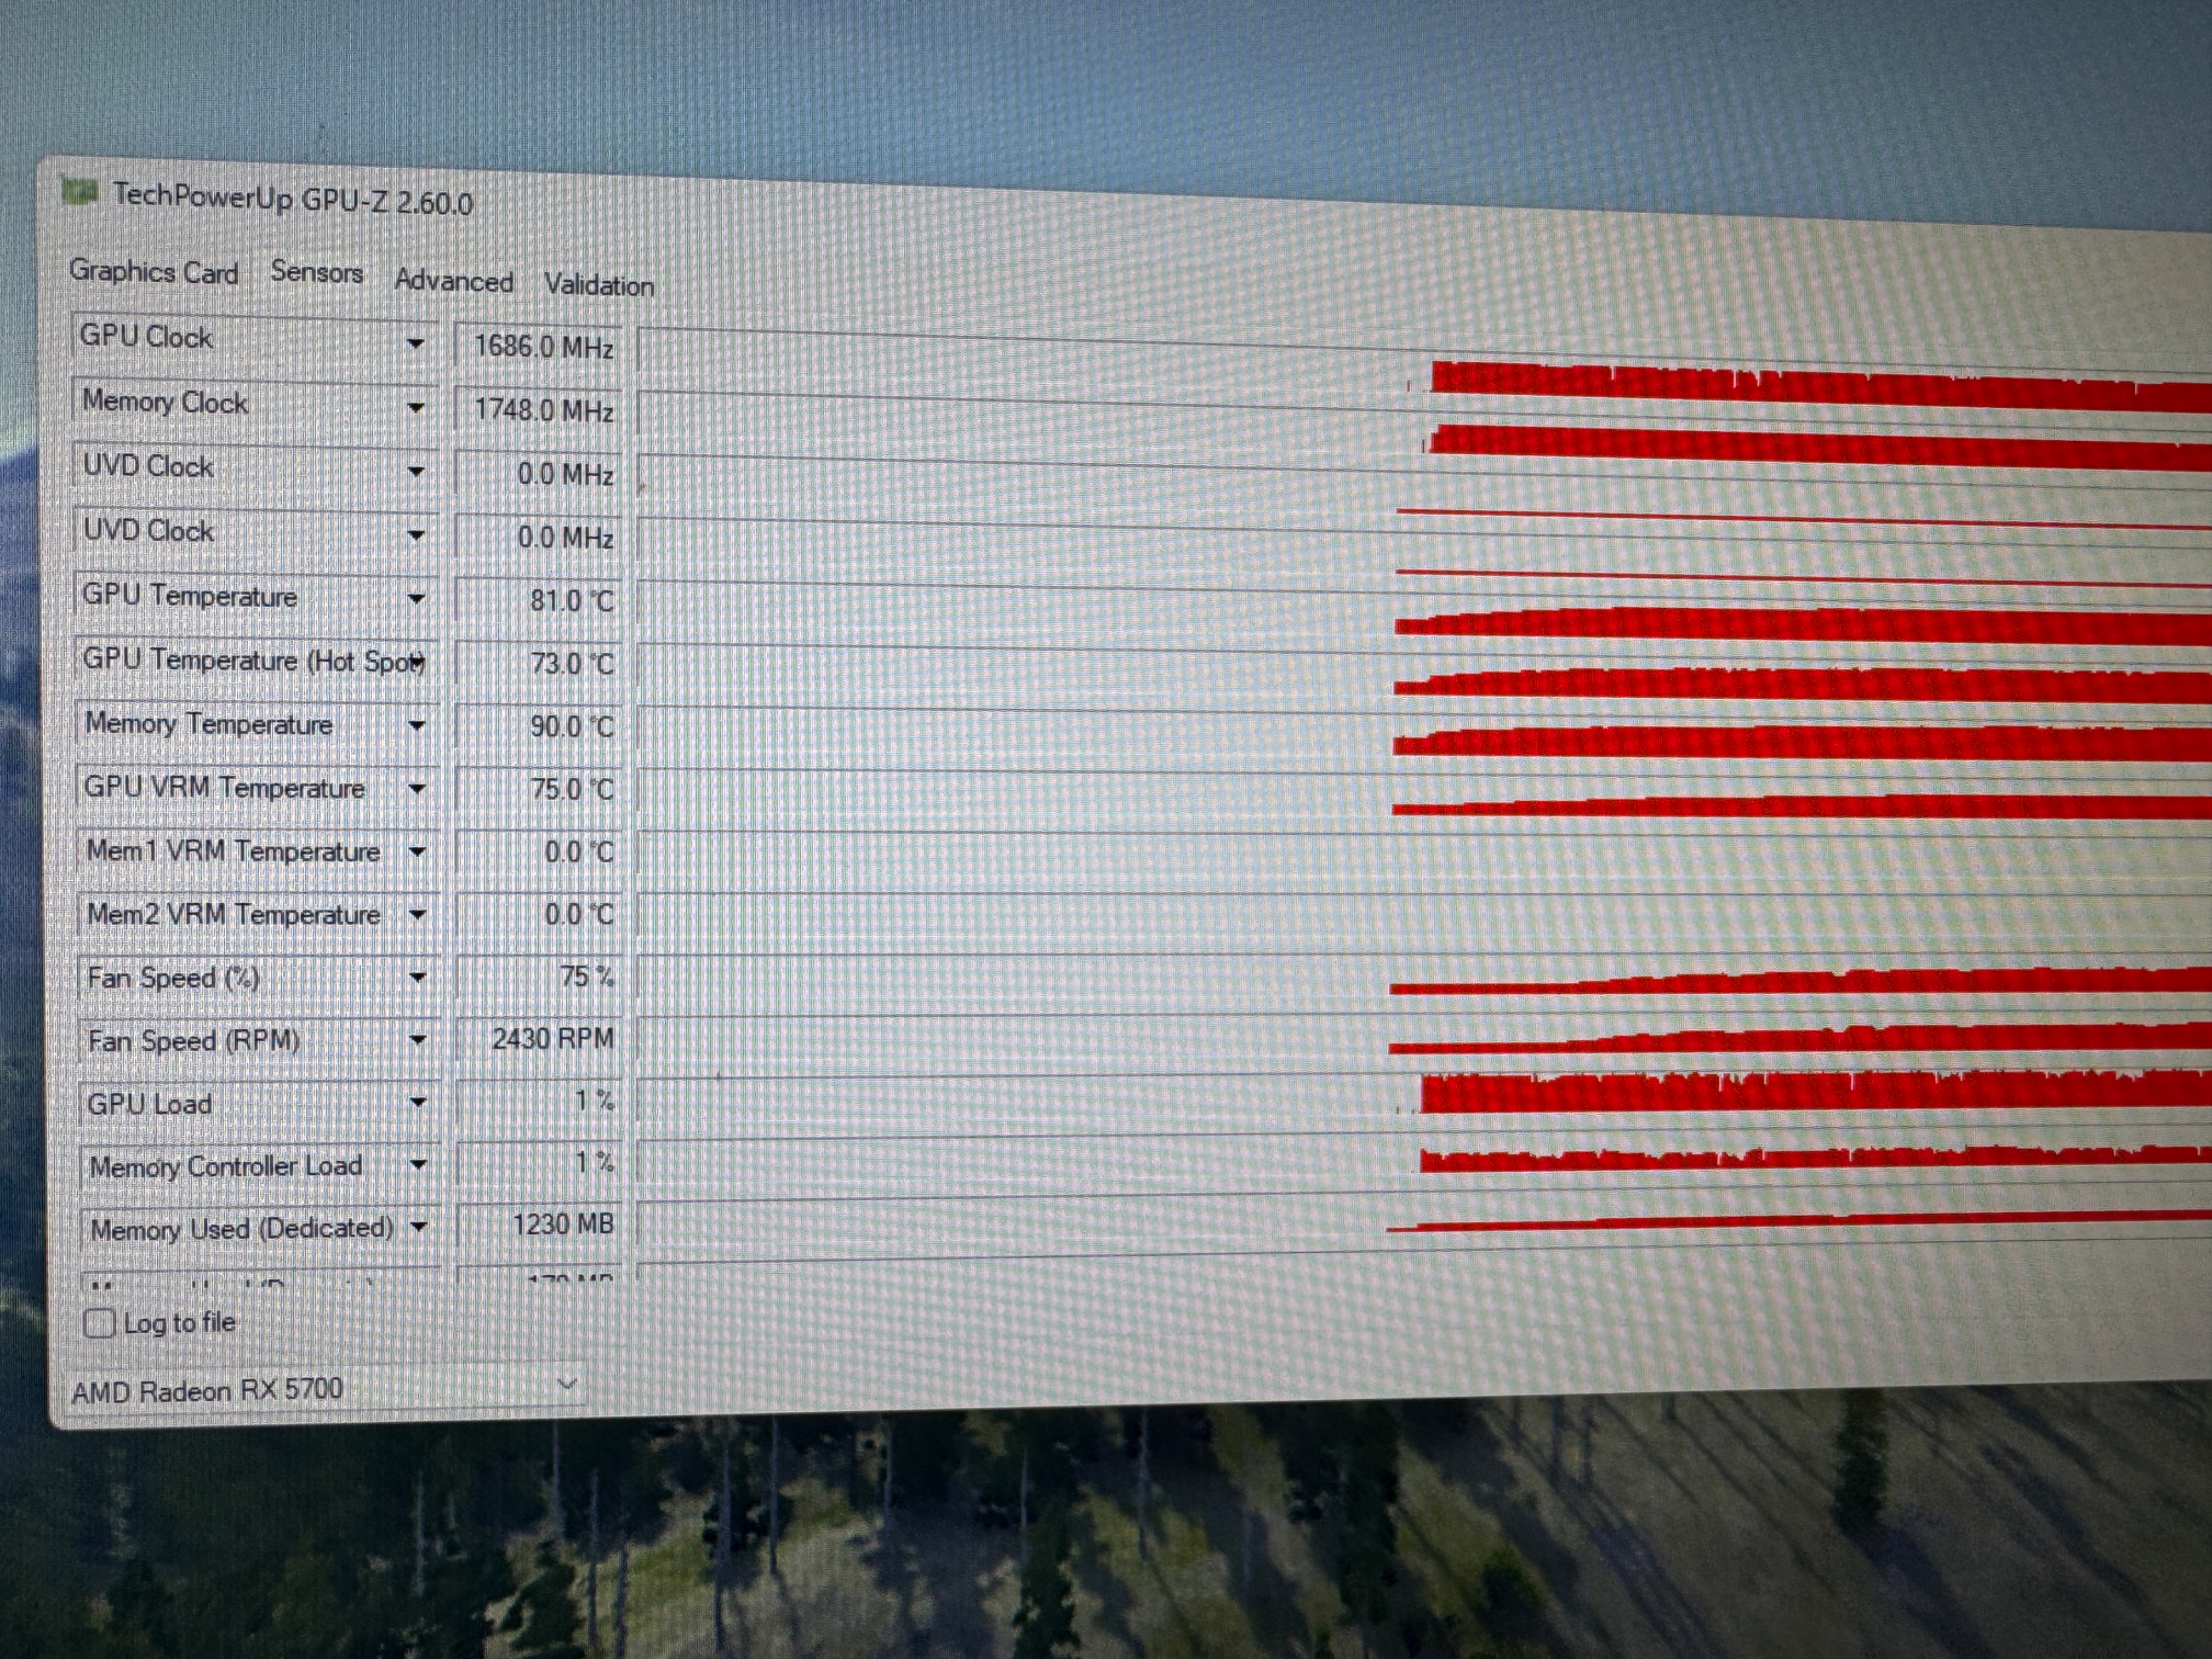Open the Fan Speed (RPM) dropdown
The width and height of the screenshot is (2212, 1659).
pyautogui.click(x=418, y=1041)
